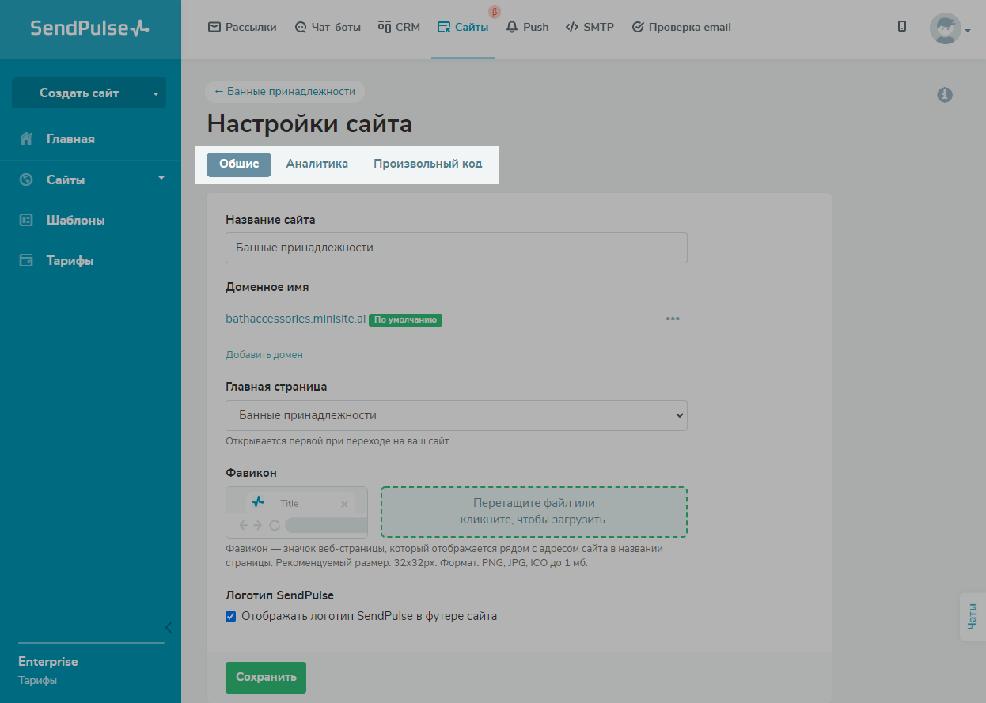
Task: Expand the Сайты sidebar submenu
Action: (x=161, y=179)
